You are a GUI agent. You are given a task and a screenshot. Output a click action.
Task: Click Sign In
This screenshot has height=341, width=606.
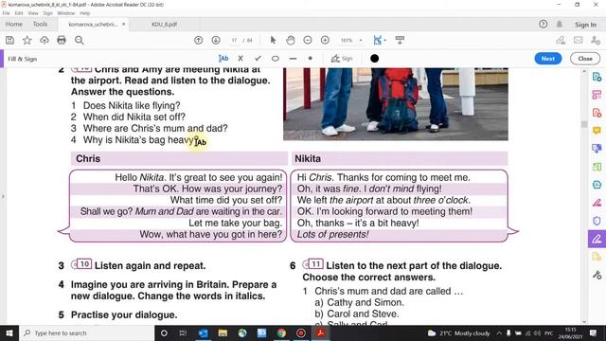coord(585,25)
